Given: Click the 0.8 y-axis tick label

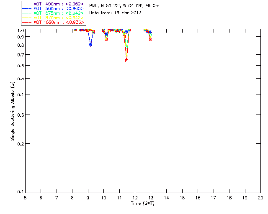Looking at the screenshot, I should (21, 46).
